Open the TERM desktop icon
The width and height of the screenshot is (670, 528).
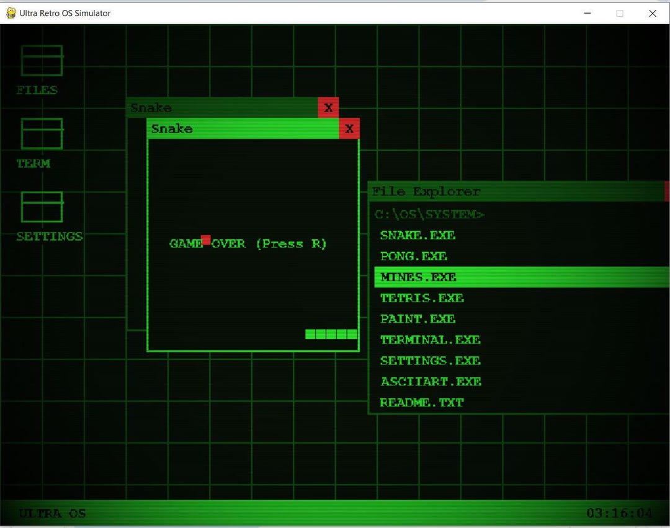click(42, 134)
